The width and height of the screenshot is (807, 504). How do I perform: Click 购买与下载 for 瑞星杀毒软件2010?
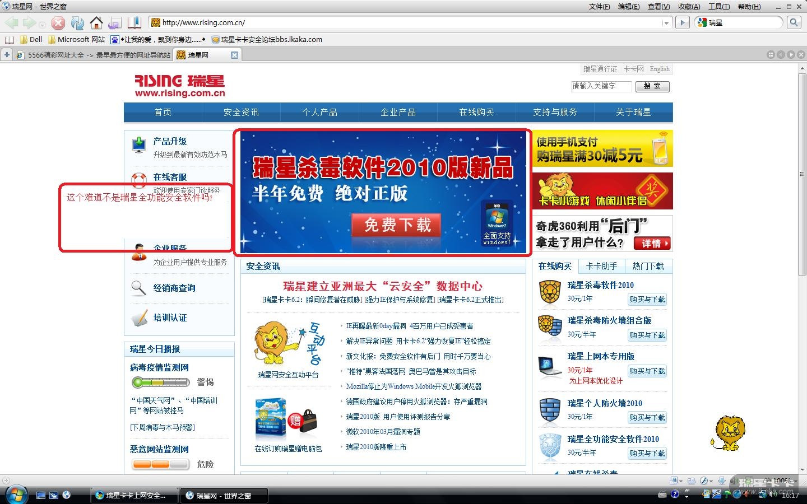point(647,300)
